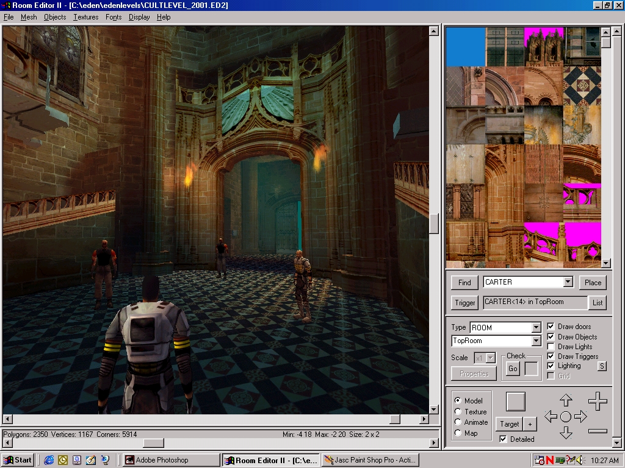Open the Help menu
This screenshot has width=625, height=468.
pyautogui.click(x=164, y=17)
